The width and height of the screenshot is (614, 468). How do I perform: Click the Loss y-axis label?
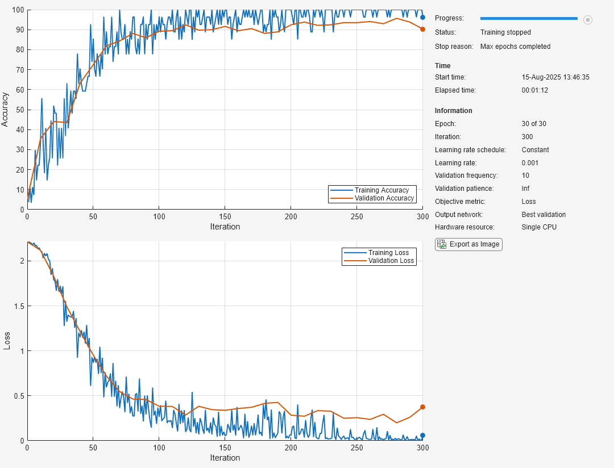tap(7, 341)
